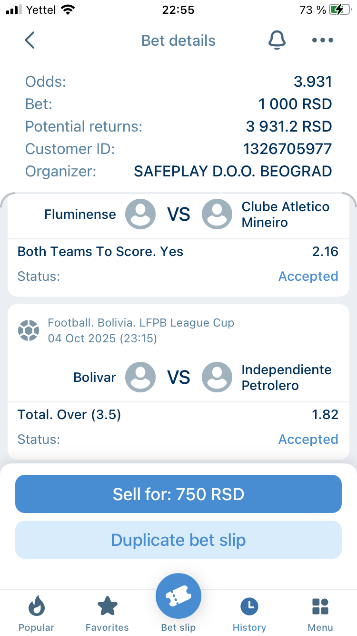This screenshot has height=636, width=357.
Task: Open the Bet slip ticket button
Action: [x=178, y=596]
